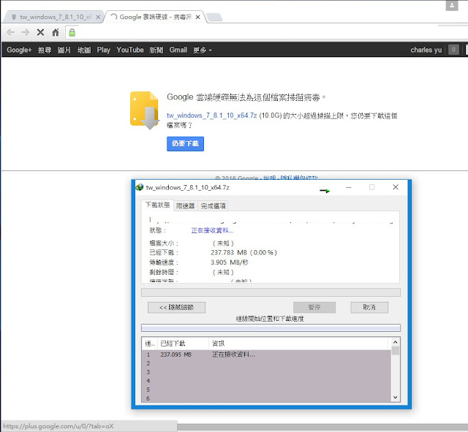Screen dimensions: 468x432
Task: Select connection row 2
Action: (x=266, y=363)
